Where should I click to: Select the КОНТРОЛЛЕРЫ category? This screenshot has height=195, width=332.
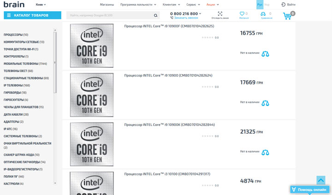click(x=16, y=57)
